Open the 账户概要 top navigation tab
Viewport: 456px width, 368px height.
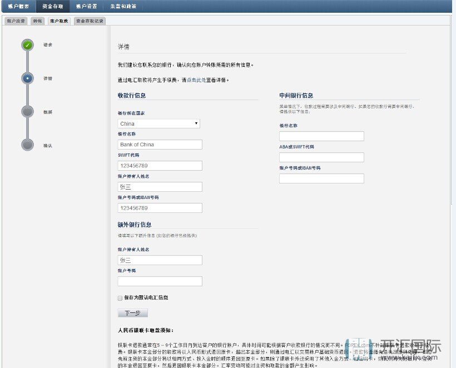pos(18,6)
